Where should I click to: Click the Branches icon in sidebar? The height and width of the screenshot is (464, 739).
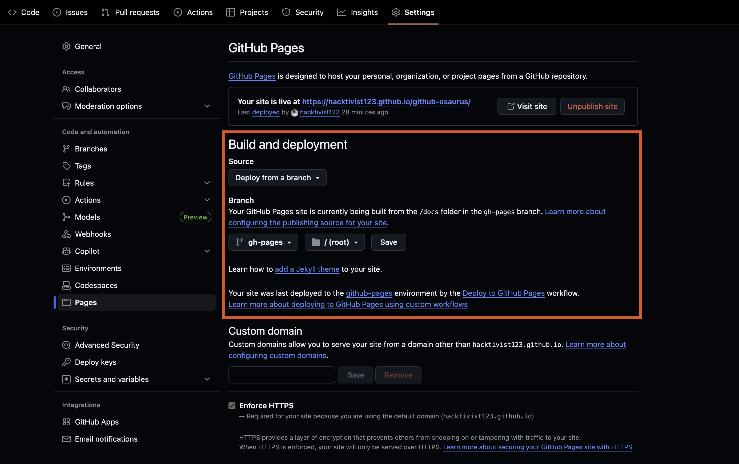66,149
